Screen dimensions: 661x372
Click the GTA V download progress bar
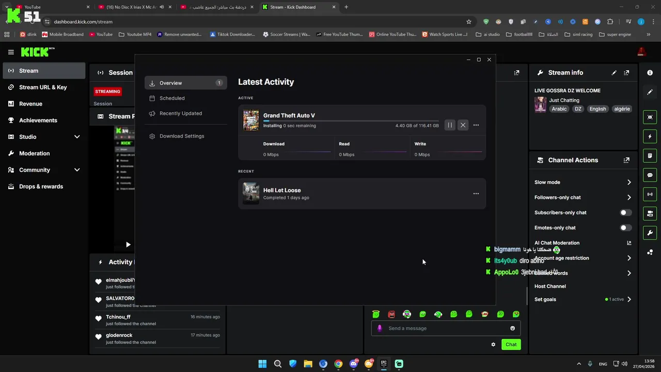click(351, 121)
